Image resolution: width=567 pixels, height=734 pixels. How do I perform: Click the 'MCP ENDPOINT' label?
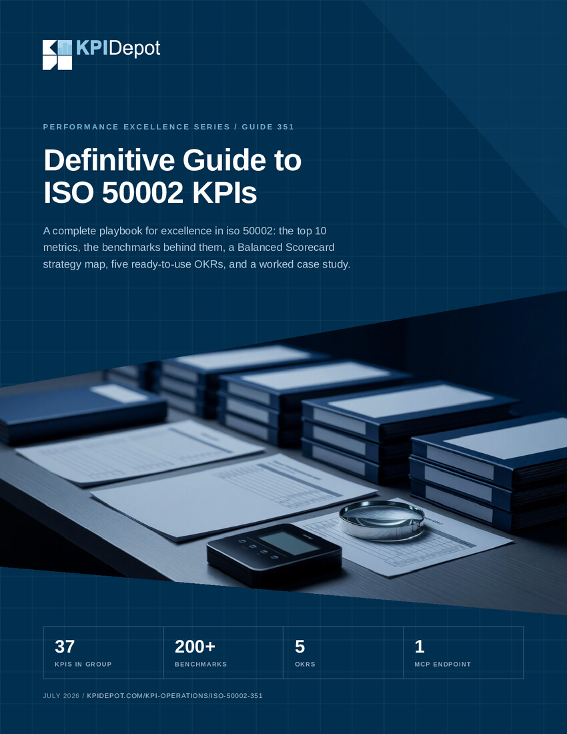pos(442,664)
